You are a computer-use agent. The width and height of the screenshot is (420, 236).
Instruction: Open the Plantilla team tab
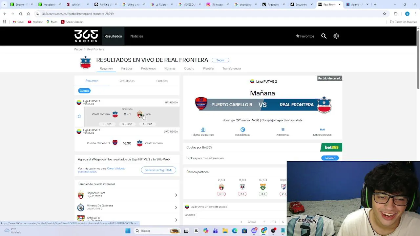(208, 69)
